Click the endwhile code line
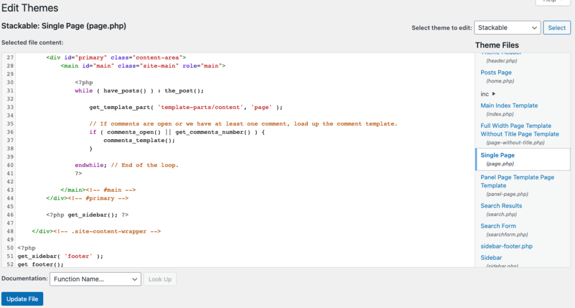Screen dimensions: 575x308 coord(126,165)
